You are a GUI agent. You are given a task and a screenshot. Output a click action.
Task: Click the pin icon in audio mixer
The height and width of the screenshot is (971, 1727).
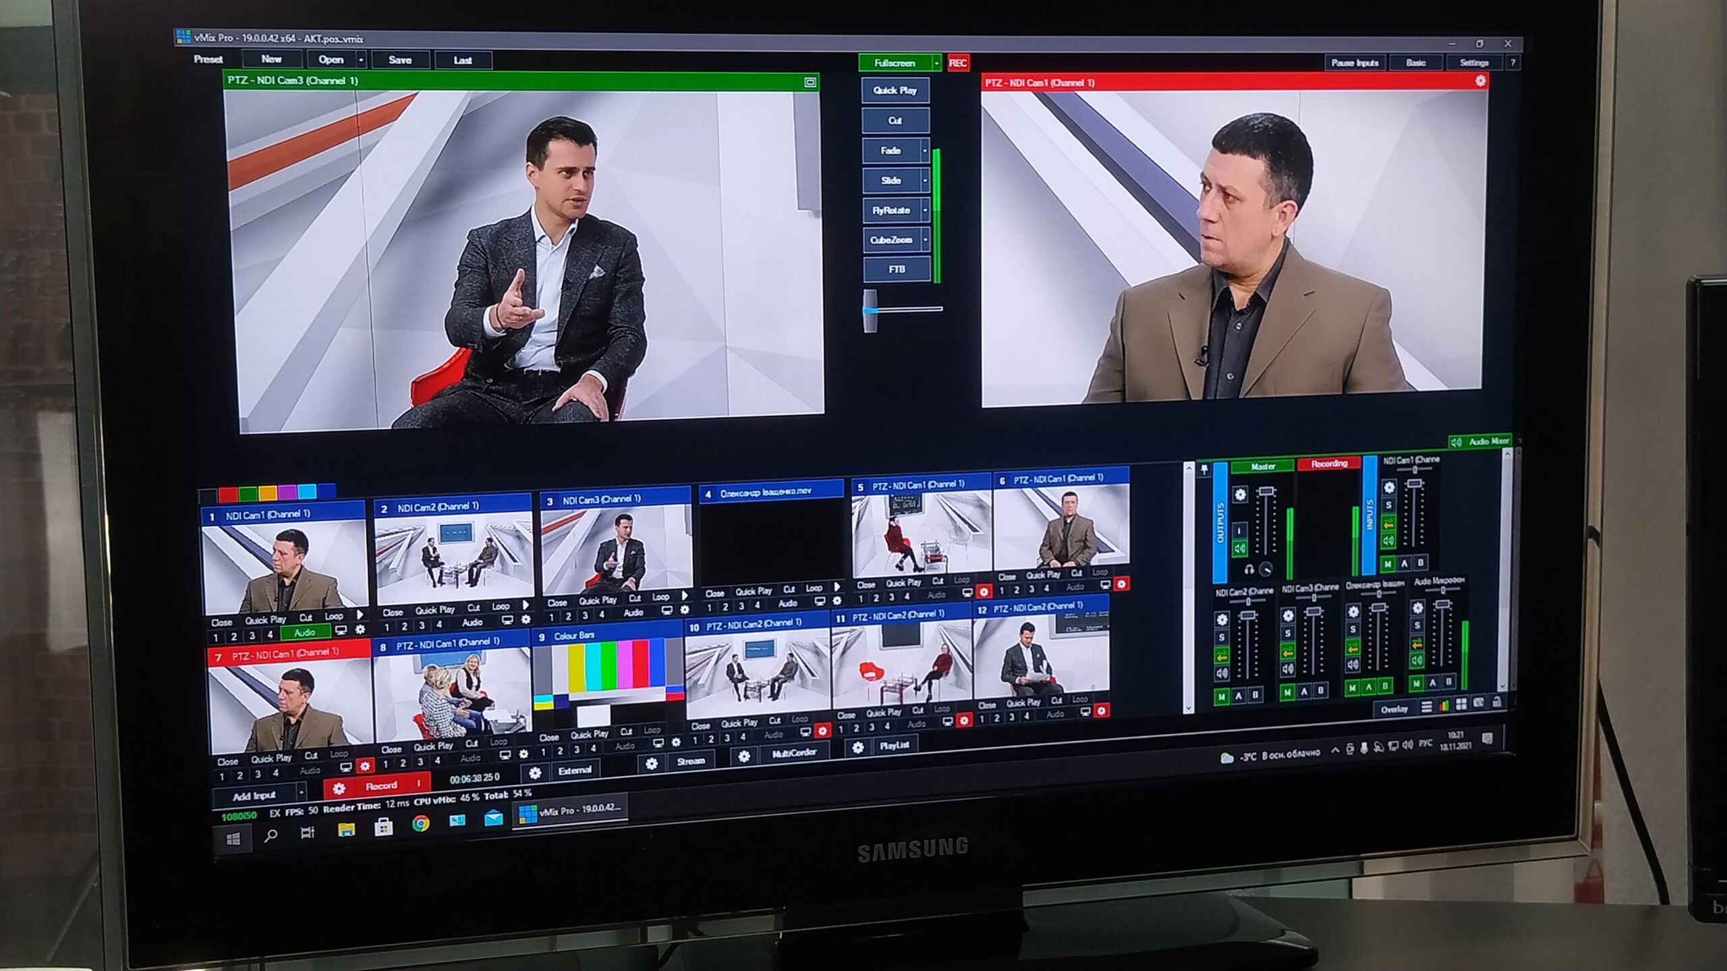(x=1205, y=470)
